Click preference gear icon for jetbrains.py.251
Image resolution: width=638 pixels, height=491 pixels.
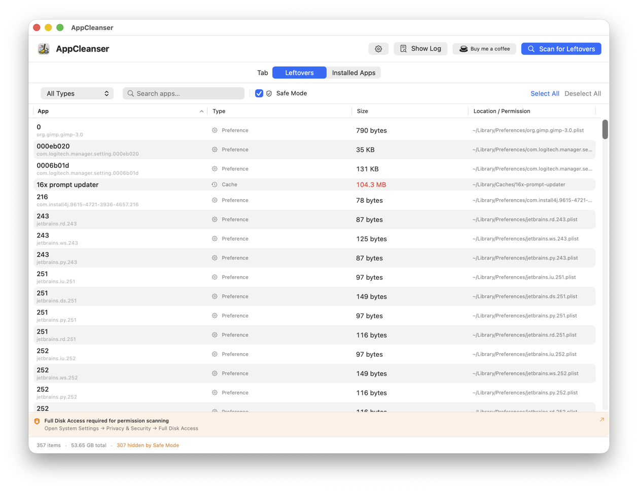215,316
